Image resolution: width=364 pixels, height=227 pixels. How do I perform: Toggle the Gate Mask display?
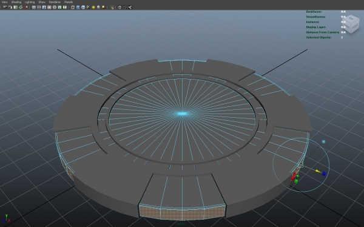[x=49, y=7]
